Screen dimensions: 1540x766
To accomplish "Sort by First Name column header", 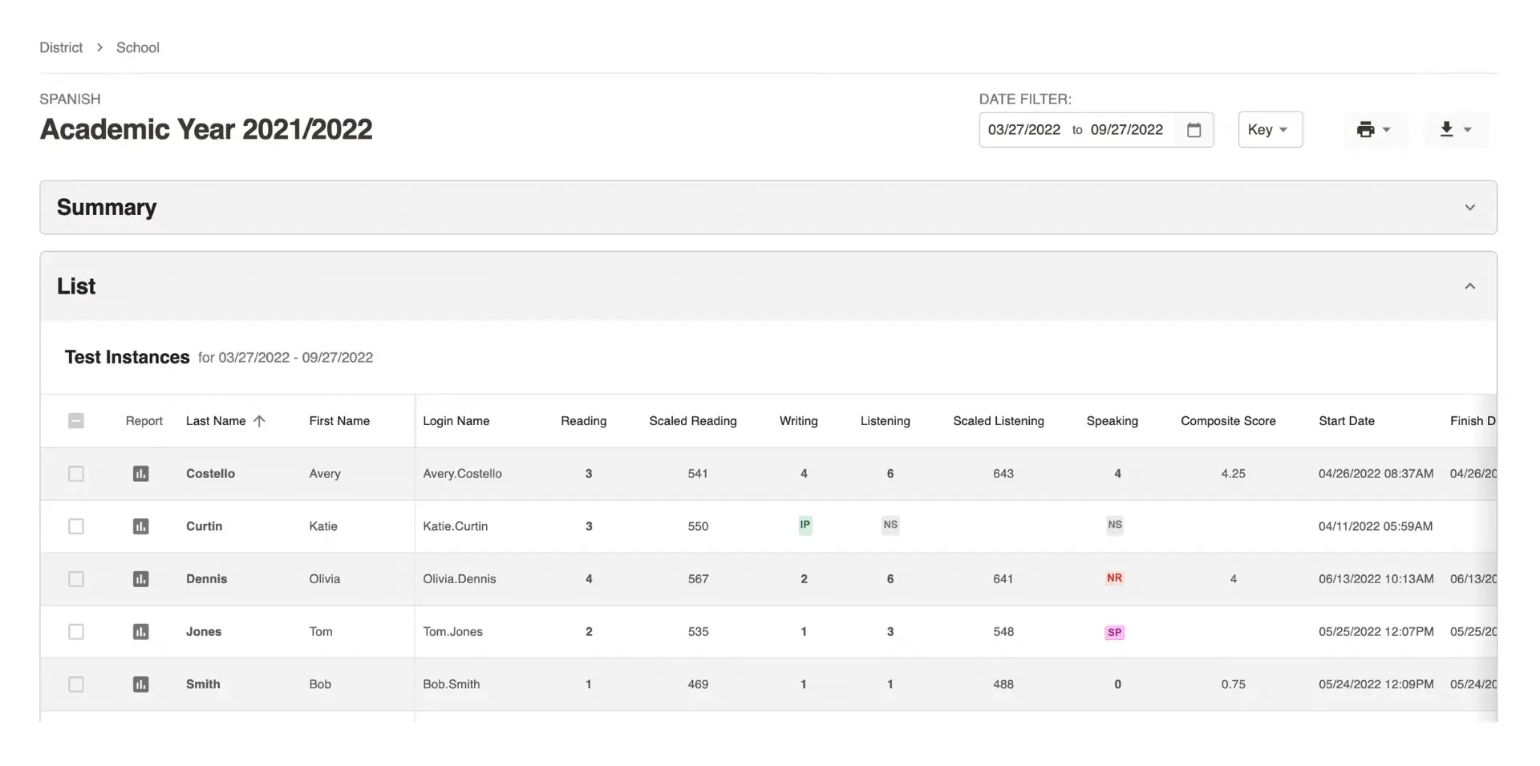I will (339, 421).
